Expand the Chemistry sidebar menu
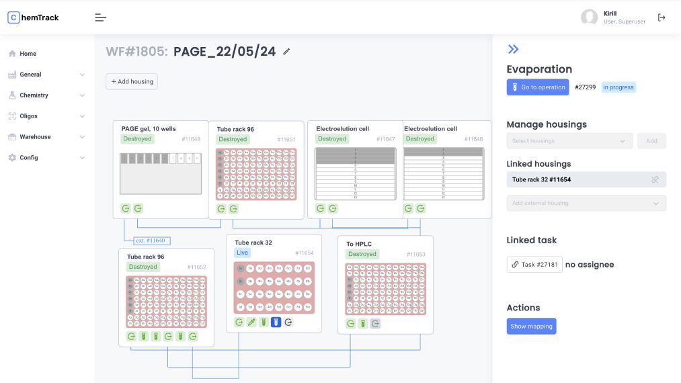This screenshot has height=383, width=681. tap(46, 95)
